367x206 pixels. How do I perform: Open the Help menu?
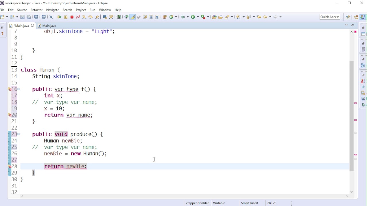pyautogui.click(x=118, y=10)
